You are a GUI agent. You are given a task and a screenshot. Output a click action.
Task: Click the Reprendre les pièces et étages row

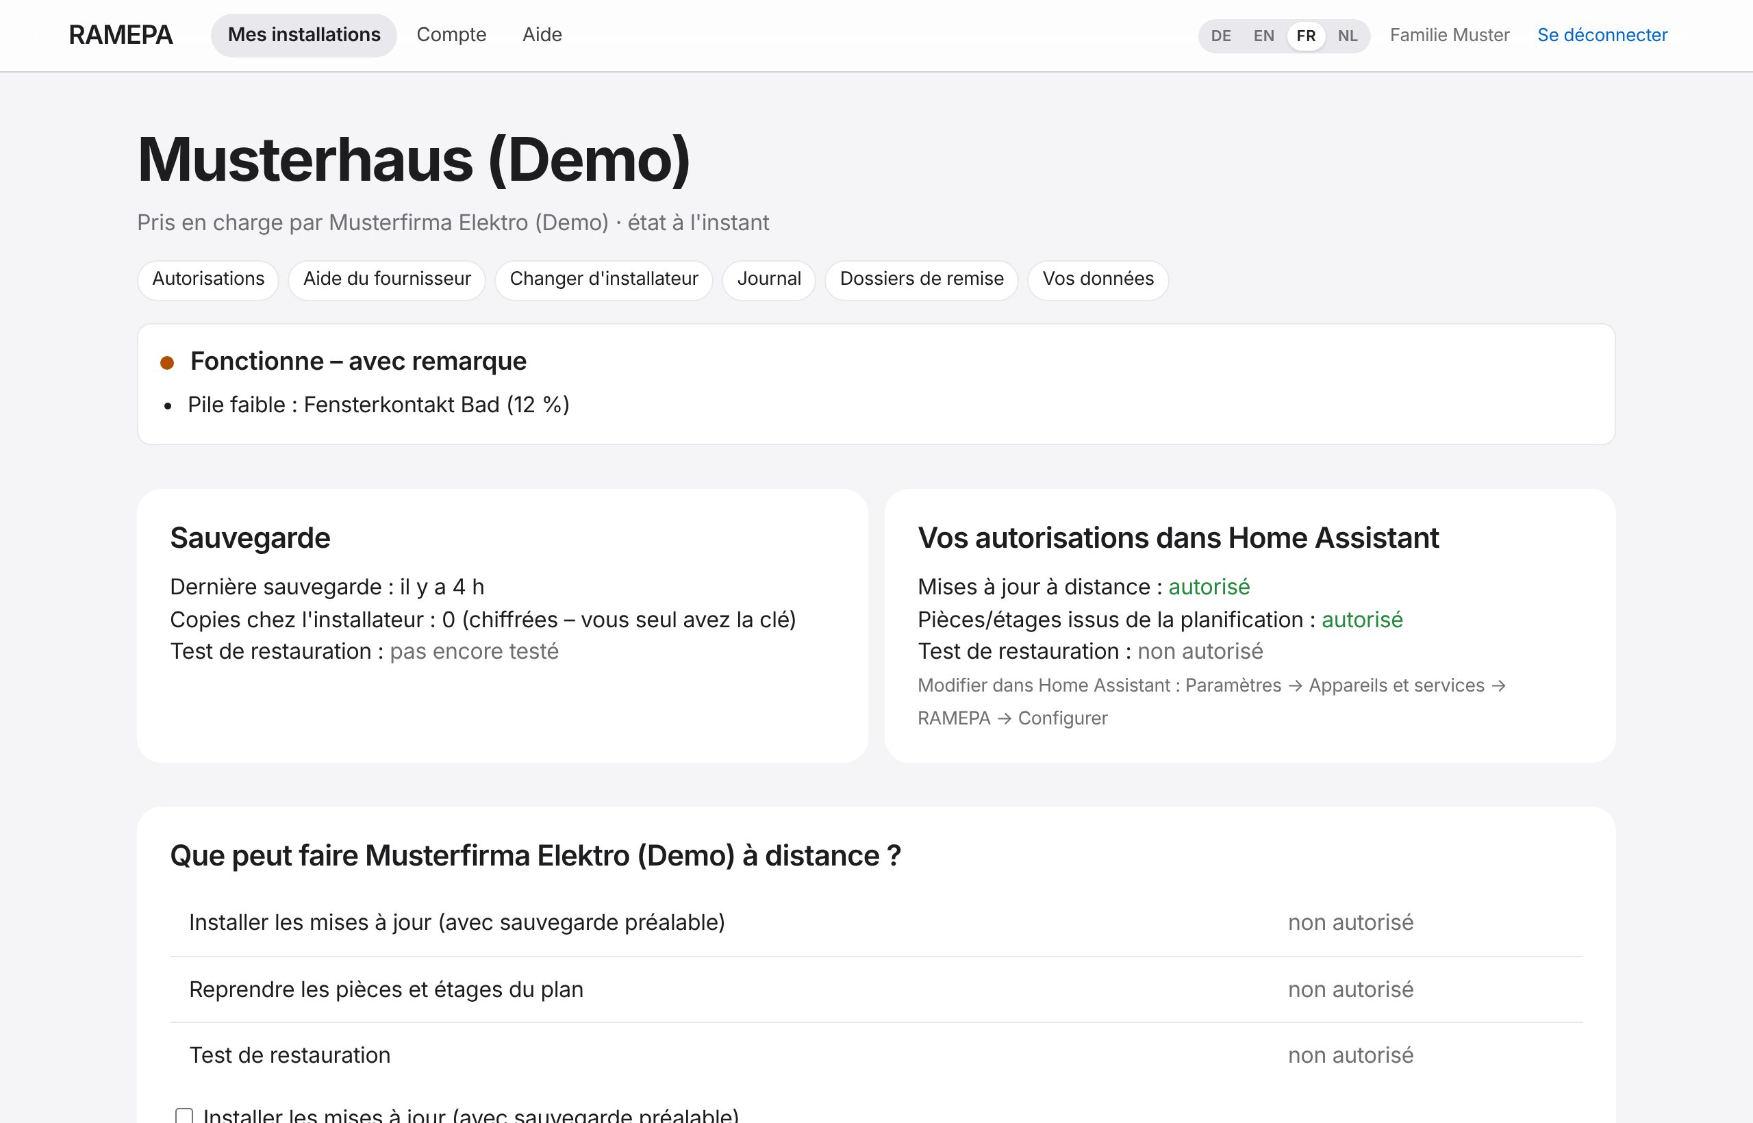tap(876, 989)
